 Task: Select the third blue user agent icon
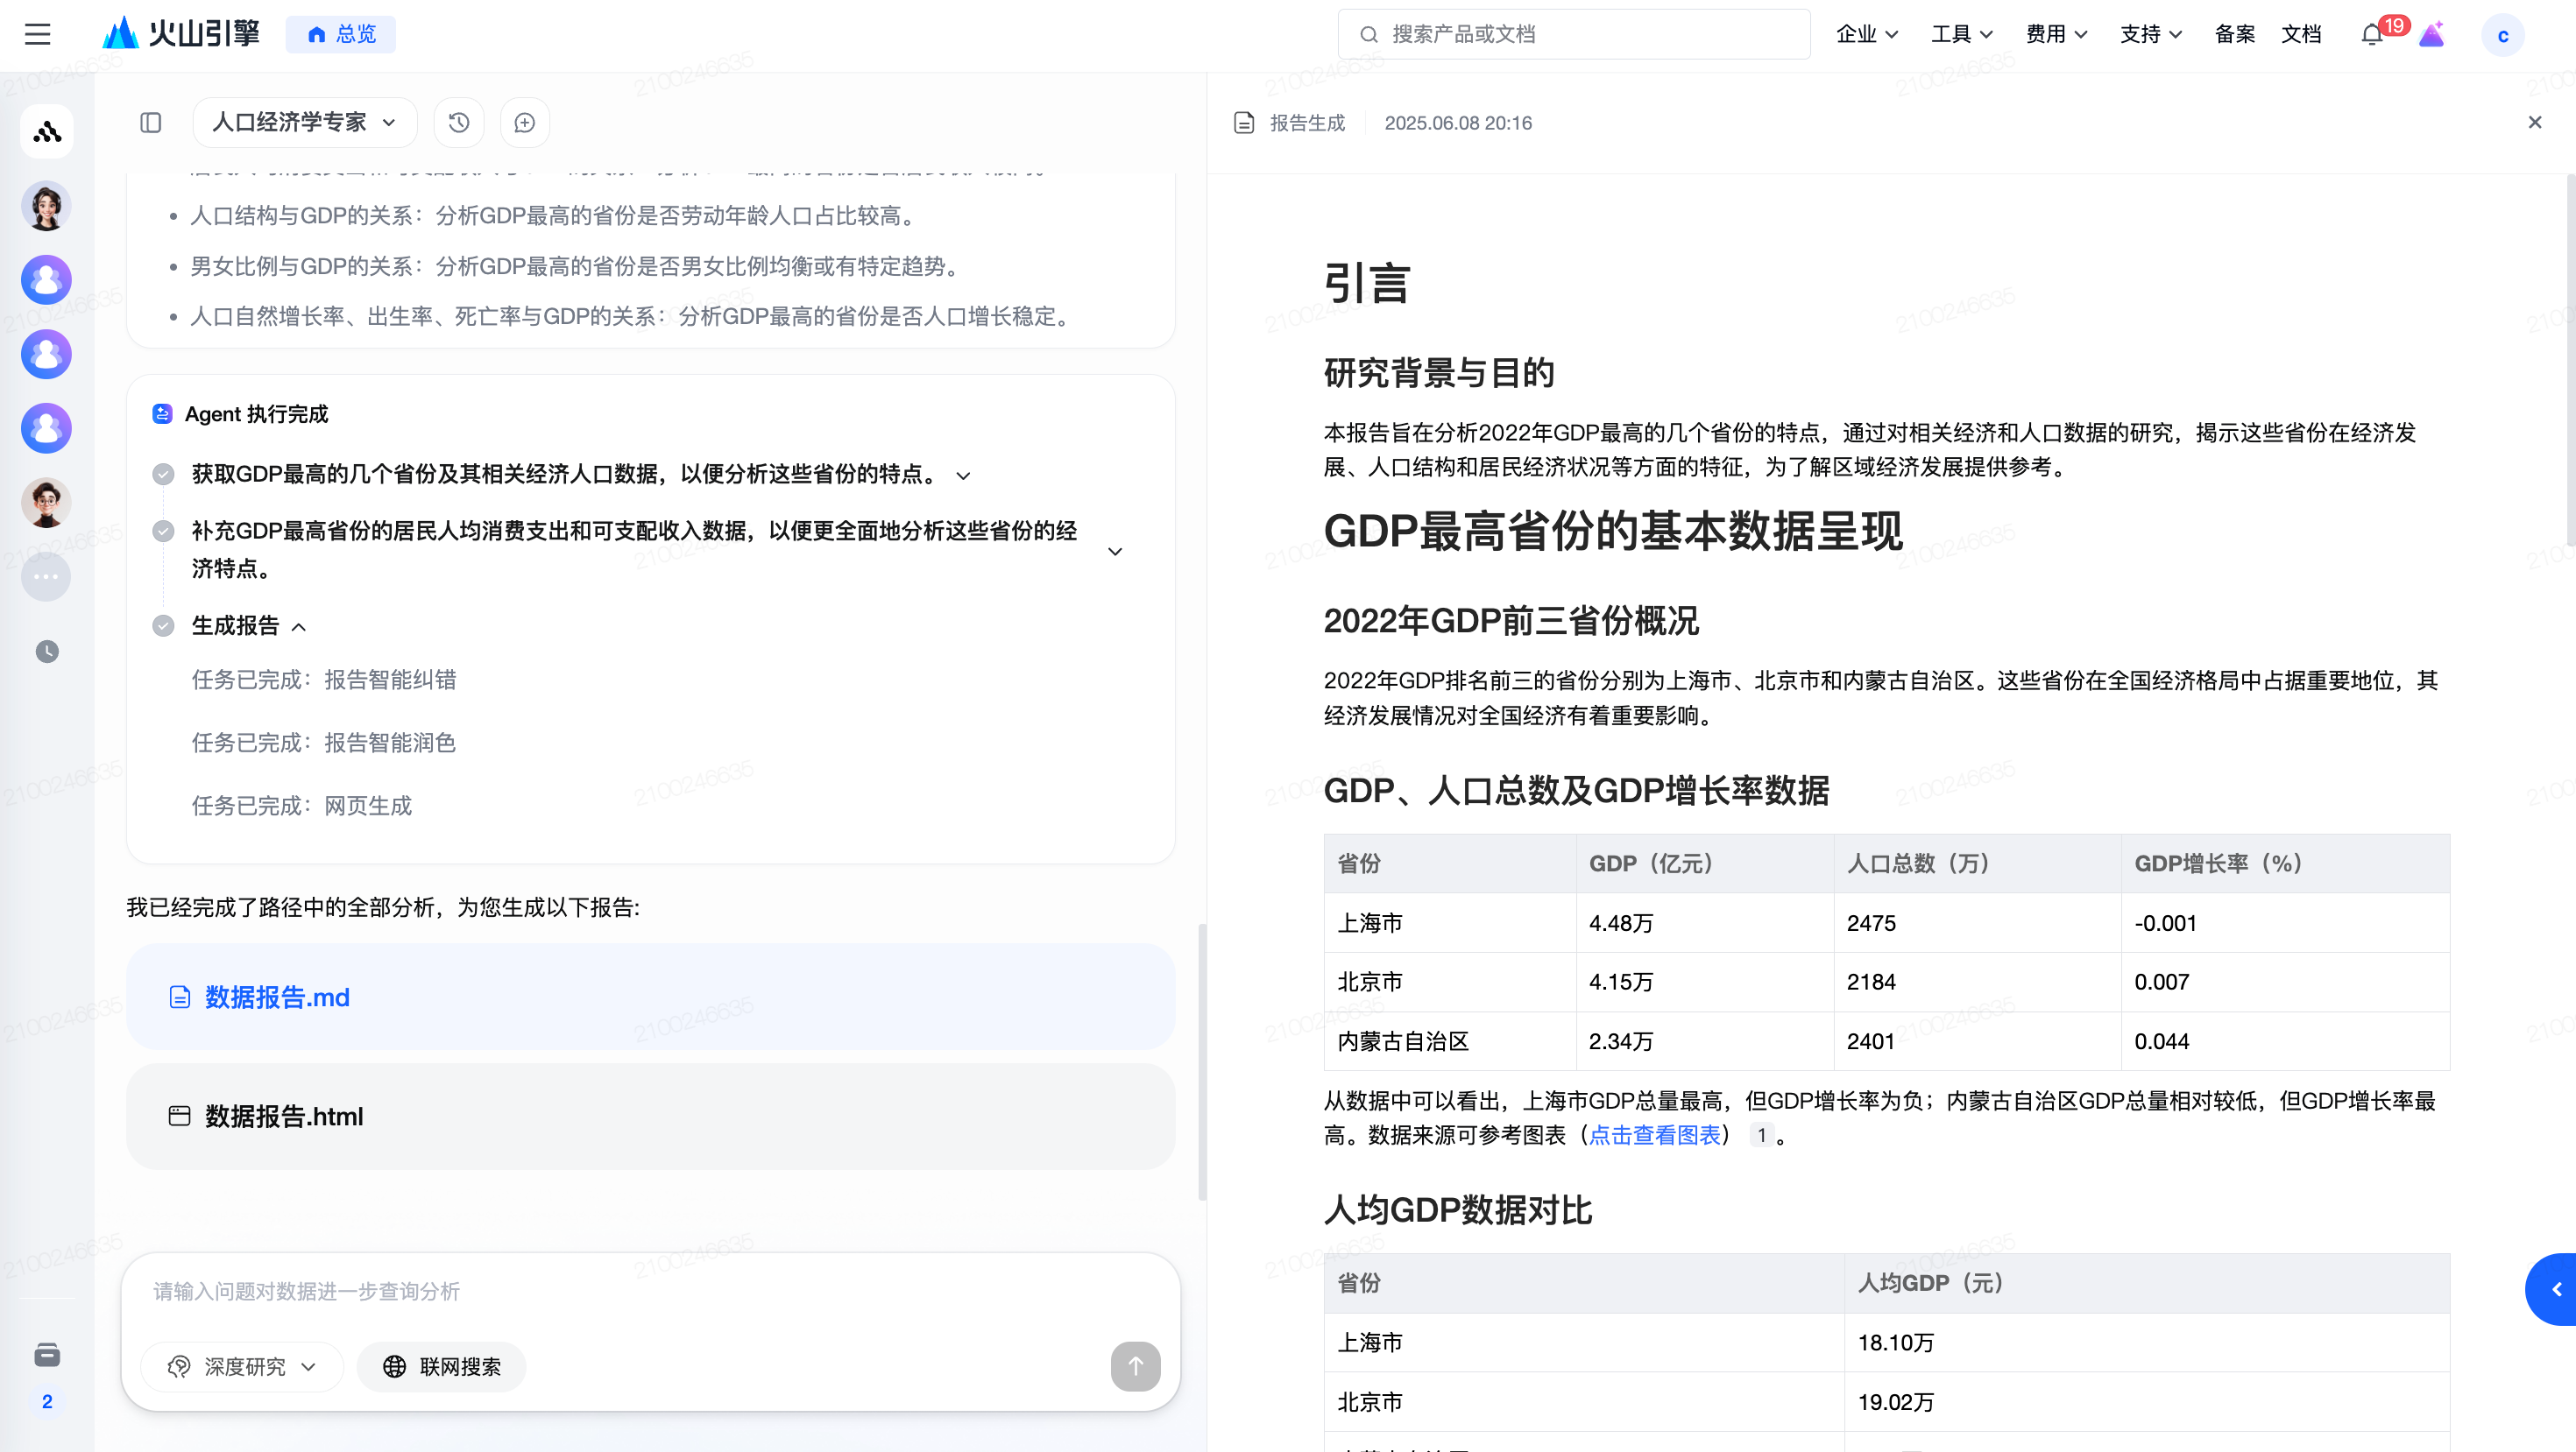(x=47, y=427)
